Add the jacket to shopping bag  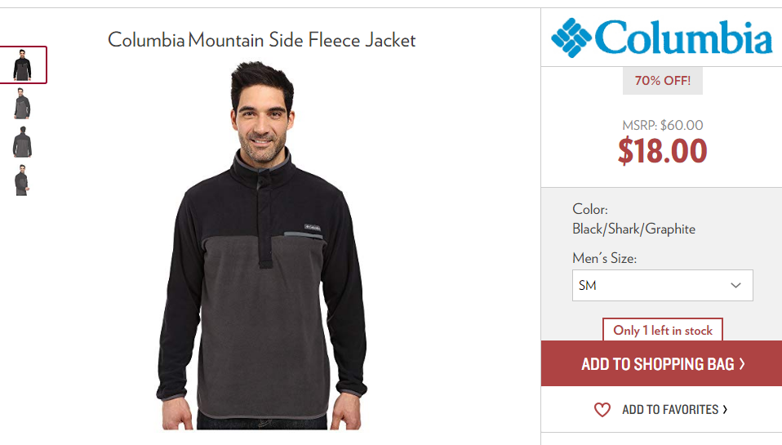pyautogui.click(x=661, y=363)
